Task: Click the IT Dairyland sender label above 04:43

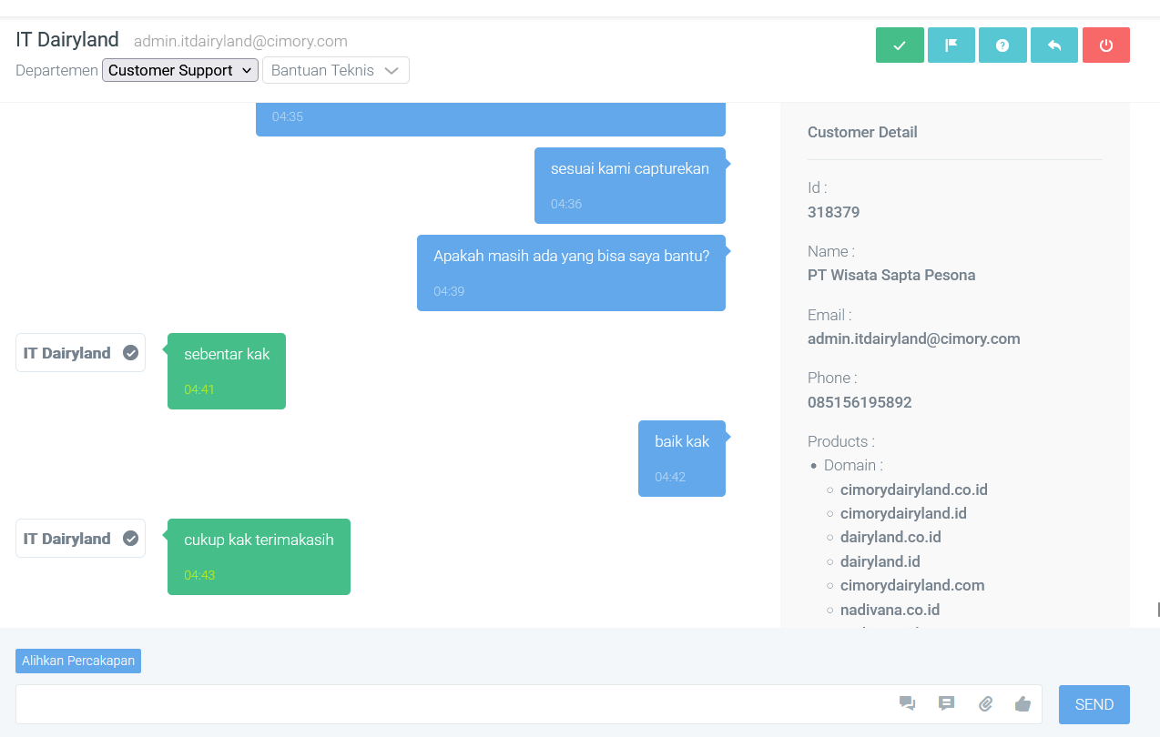Action: pos(67,539)
